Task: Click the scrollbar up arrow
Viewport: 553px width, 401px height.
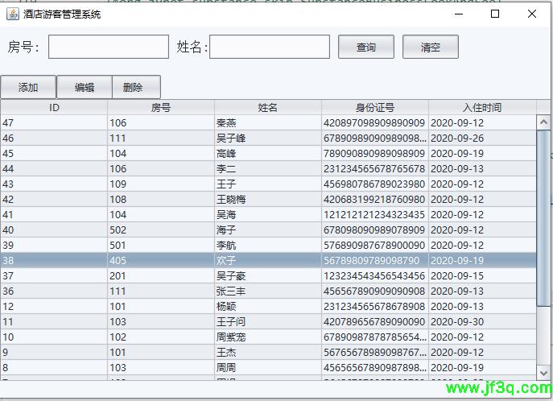Action: (x=543, y=122)
